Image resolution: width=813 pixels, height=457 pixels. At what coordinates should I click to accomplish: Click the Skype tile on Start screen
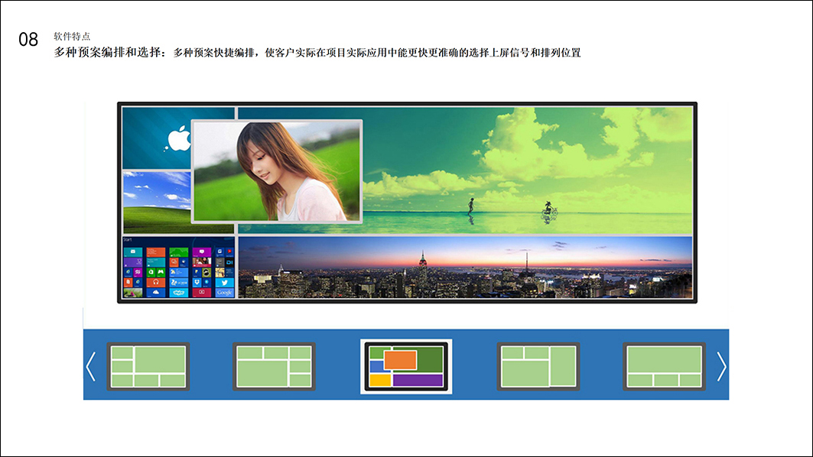(x=180, y=292)
